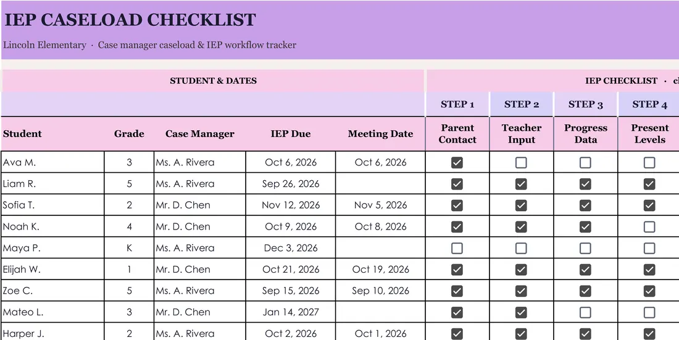
Task: Select the student name cell Maya P.
Action: point(52,248)
